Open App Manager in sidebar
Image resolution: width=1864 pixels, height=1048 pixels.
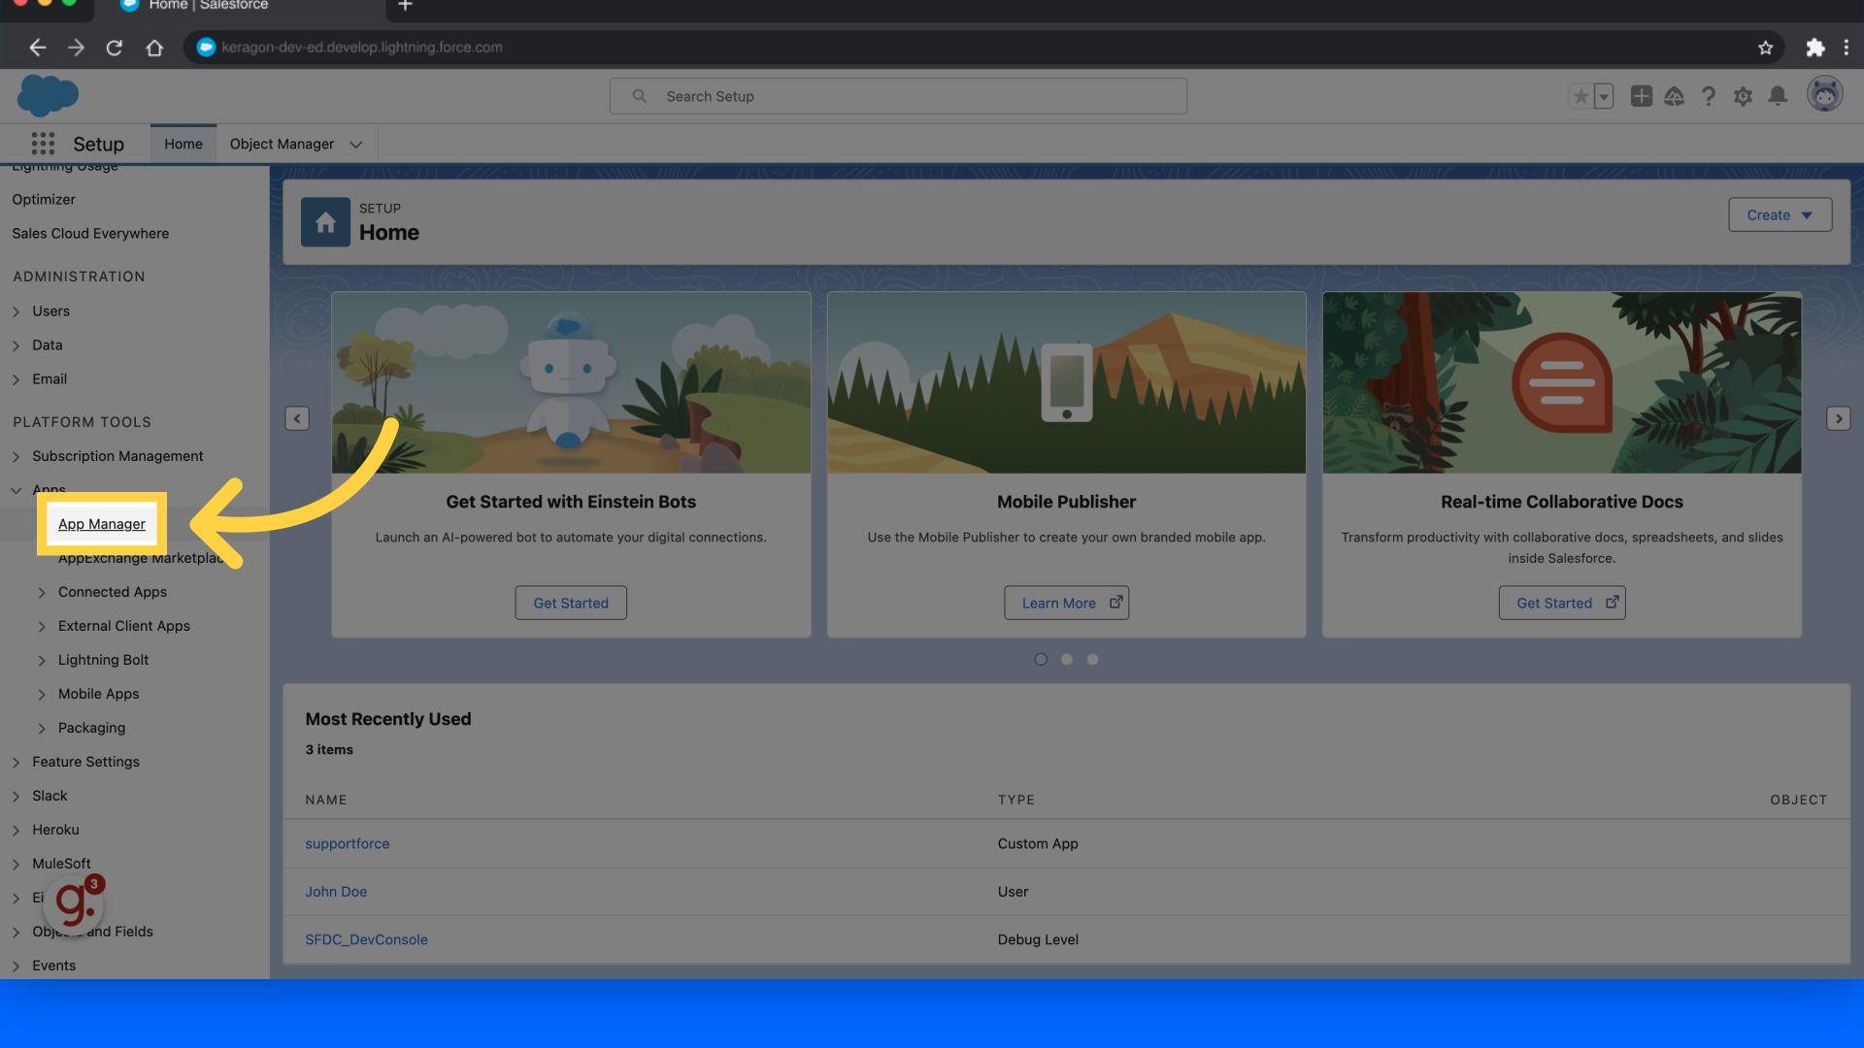pyautogui.click(x=102, y=524)
